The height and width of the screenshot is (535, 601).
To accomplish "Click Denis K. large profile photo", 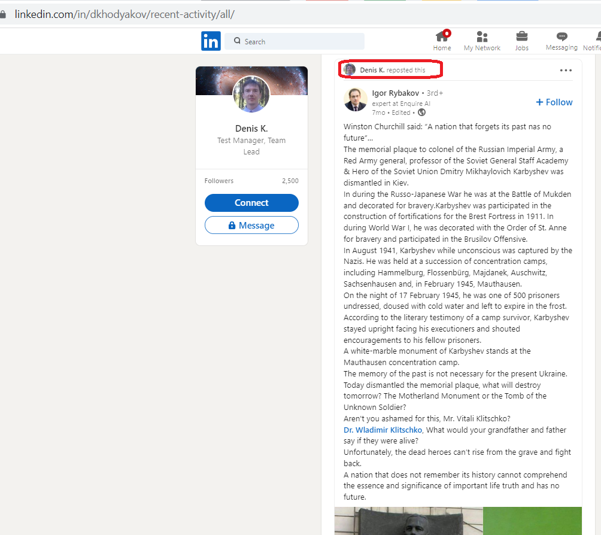I will click(x=251, y=95).
